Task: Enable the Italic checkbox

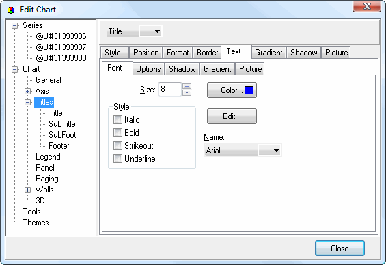Action: coord(118,120)
